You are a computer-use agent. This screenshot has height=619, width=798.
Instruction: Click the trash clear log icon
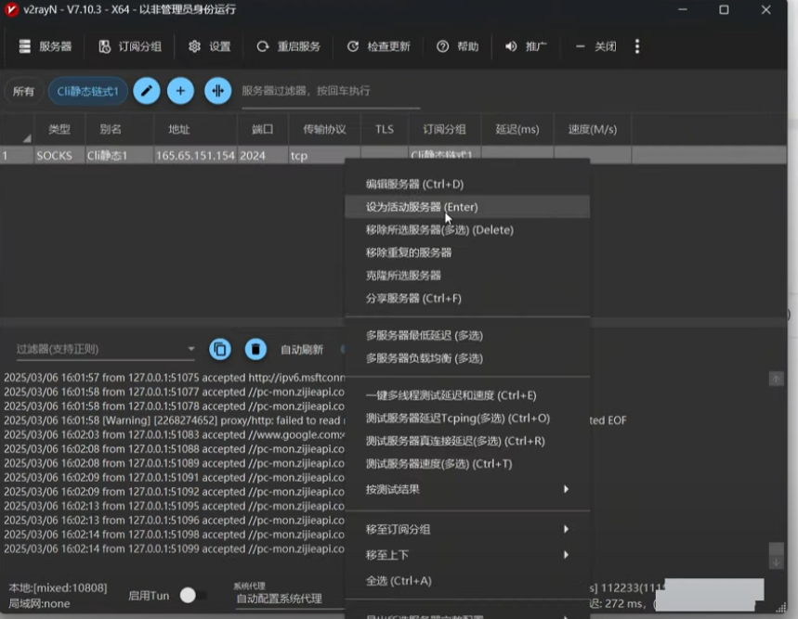coord(255,349)
